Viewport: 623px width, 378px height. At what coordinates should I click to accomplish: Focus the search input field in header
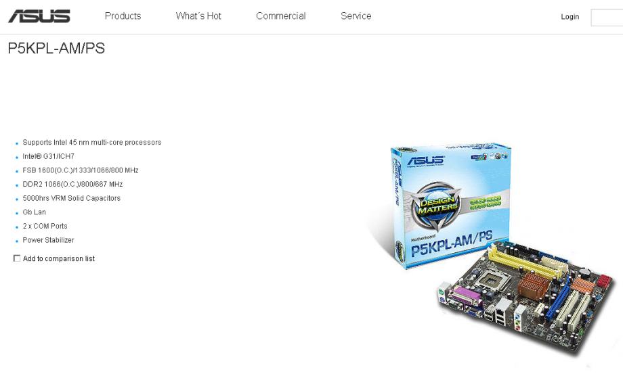click(x=607, y=18)
